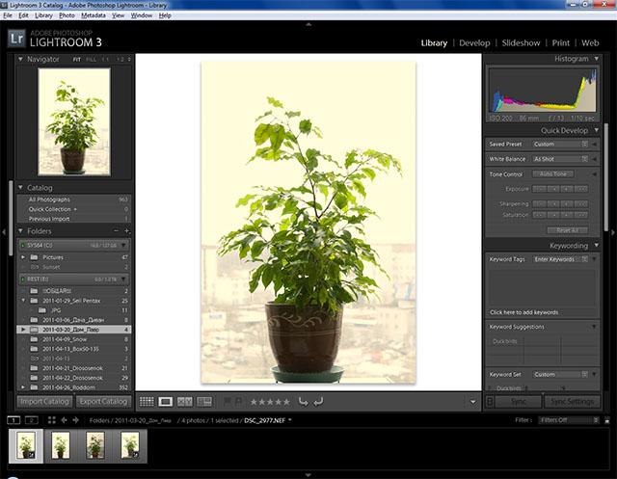This screenshot has width=617, height=479.
Task: Toggle the filter lock switch
Action: tap(607, 420)
